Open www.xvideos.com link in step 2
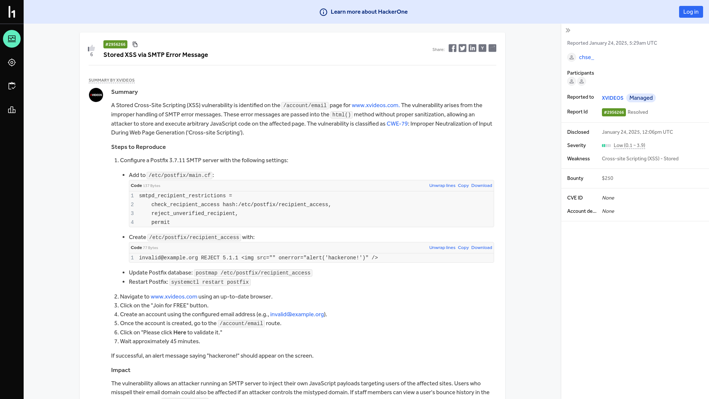 [x=174, y=297]
